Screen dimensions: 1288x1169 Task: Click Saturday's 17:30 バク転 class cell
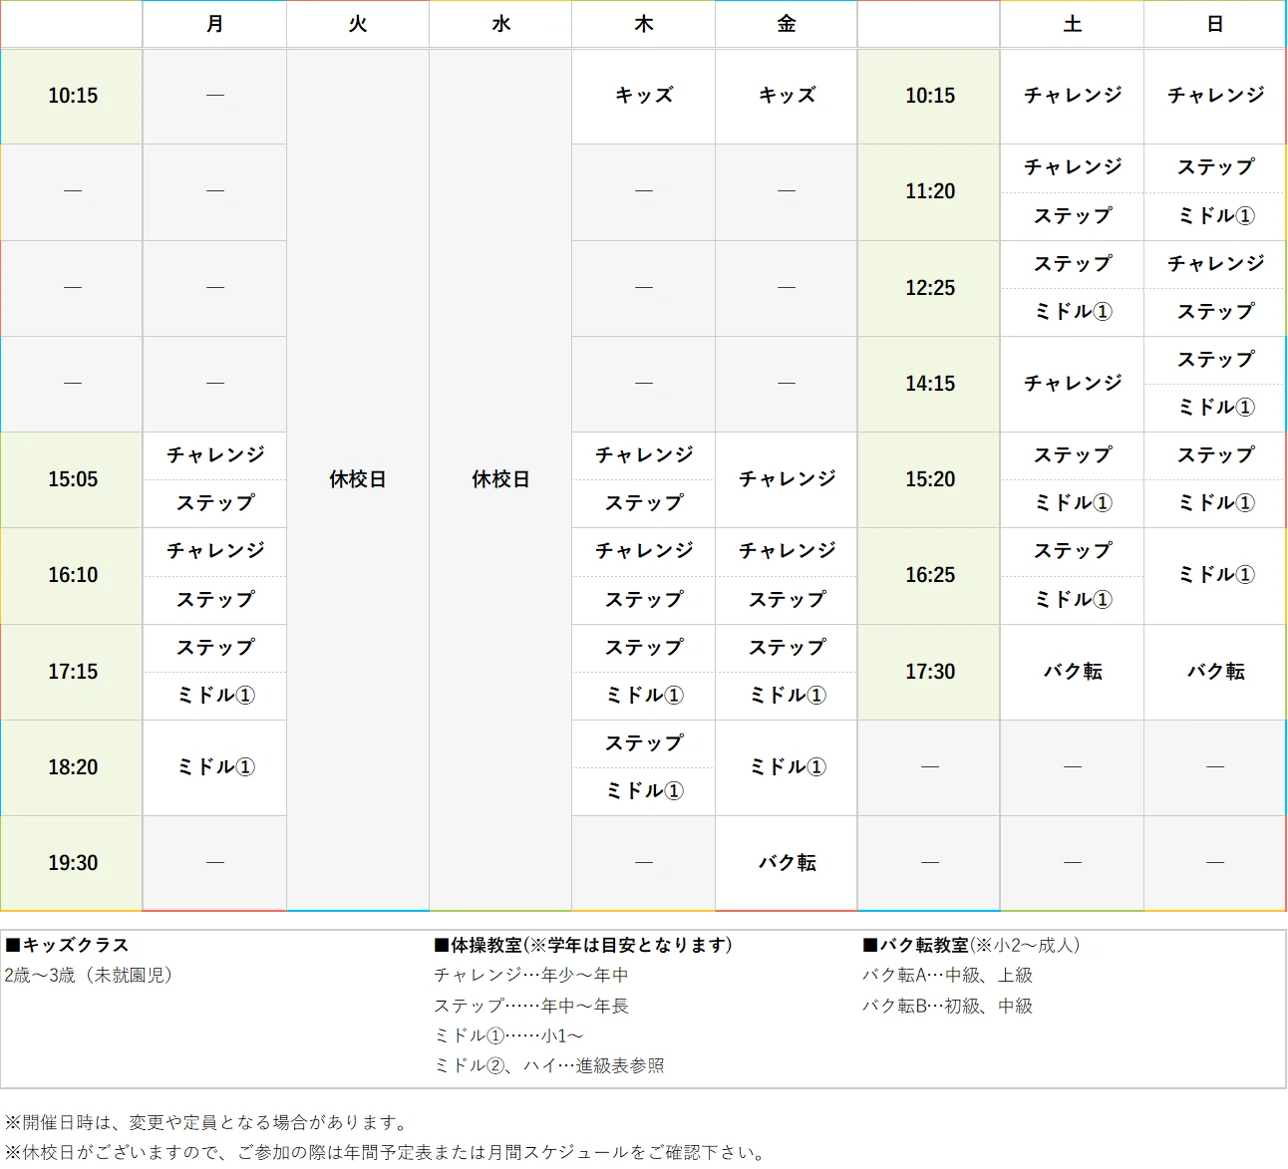tap(1072, 672)
